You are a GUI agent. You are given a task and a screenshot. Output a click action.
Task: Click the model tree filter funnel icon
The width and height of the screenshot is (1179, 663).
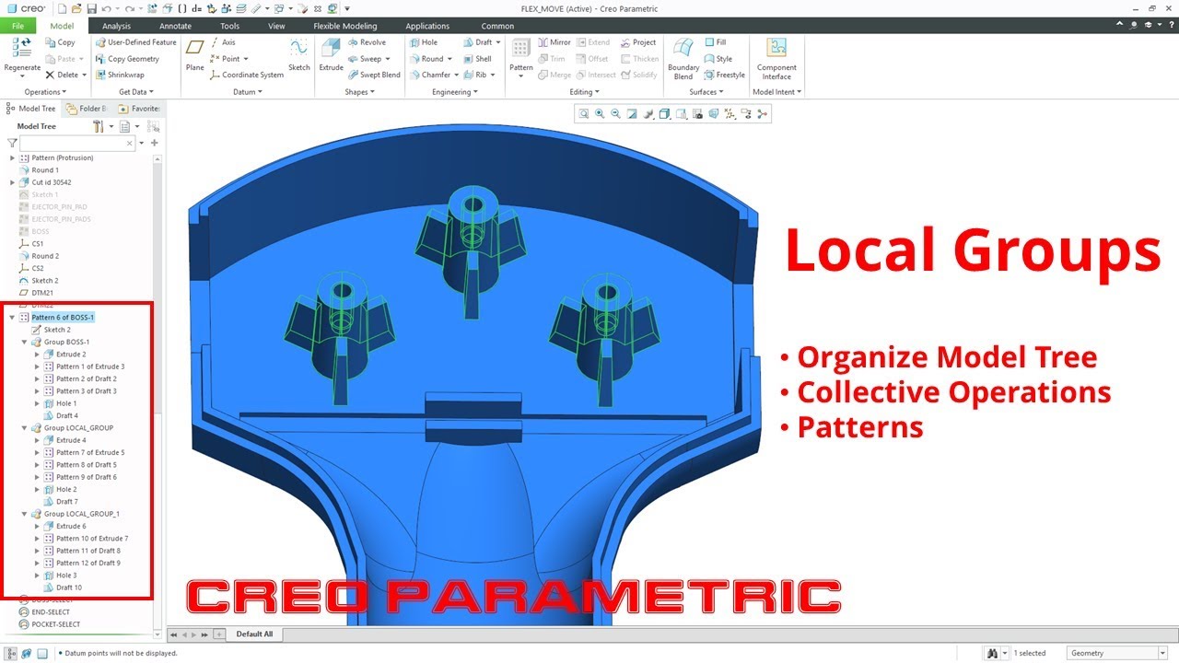click(x=12, y=144)
